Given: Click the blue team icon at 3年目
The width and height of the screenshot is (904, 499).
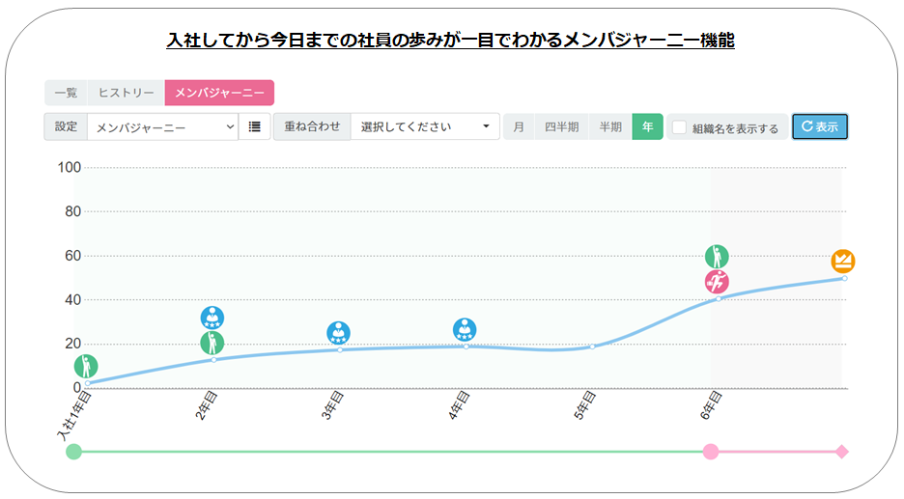Looking at the screenshot, I should (x=338, y=333).
